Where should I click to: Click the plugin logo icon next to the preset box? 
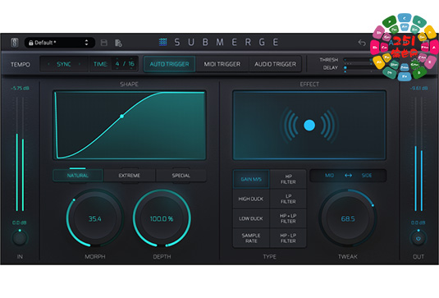point(14,43)
